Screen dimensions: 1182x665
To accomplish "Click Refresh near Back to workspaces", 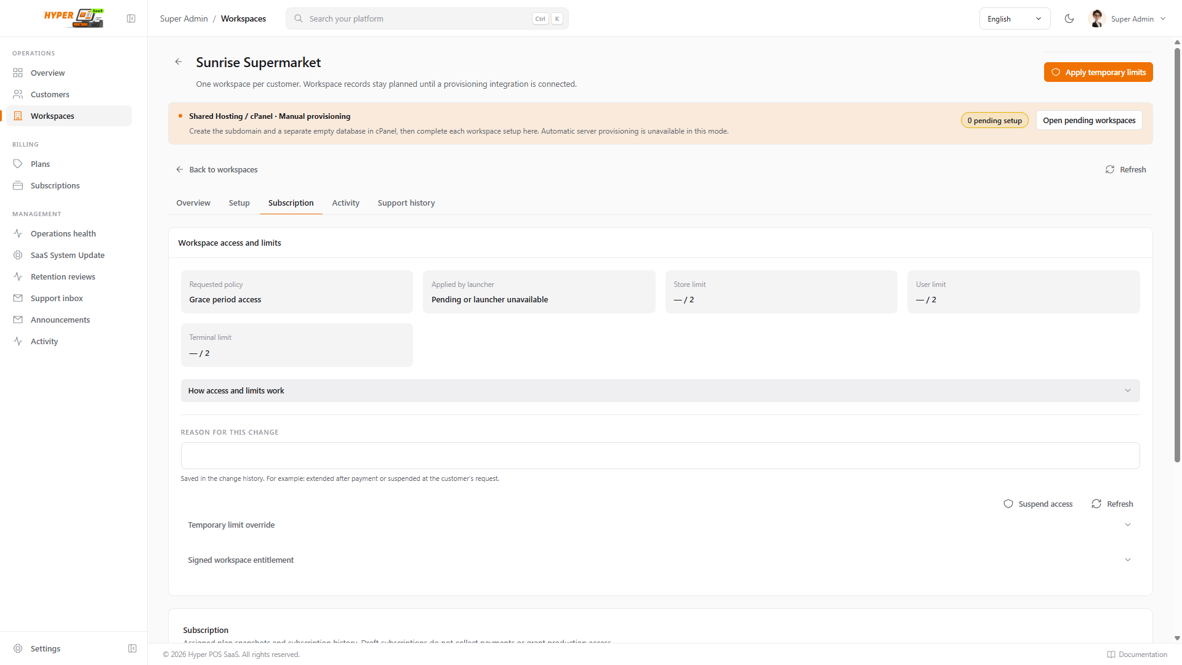I will point(1125,169).
